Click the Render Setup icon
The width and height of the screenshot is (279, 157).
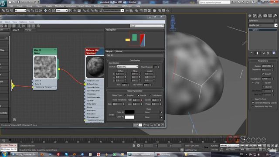(159, 10)
